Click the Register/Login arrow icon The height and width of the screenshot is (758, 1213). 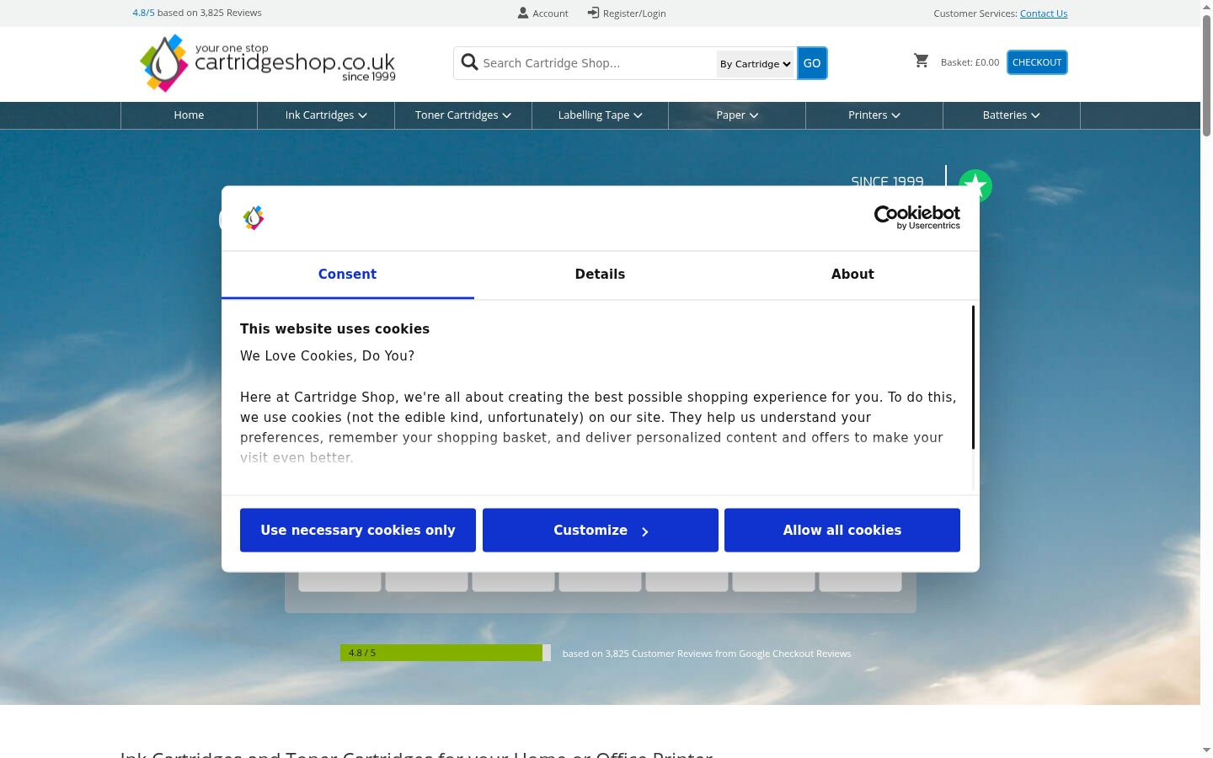[x=593, y=13]
